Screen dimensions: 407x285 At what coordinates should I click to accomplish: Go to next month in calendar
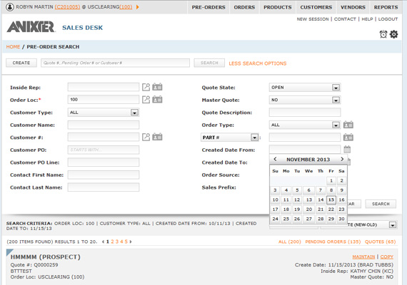pos(342,159)
